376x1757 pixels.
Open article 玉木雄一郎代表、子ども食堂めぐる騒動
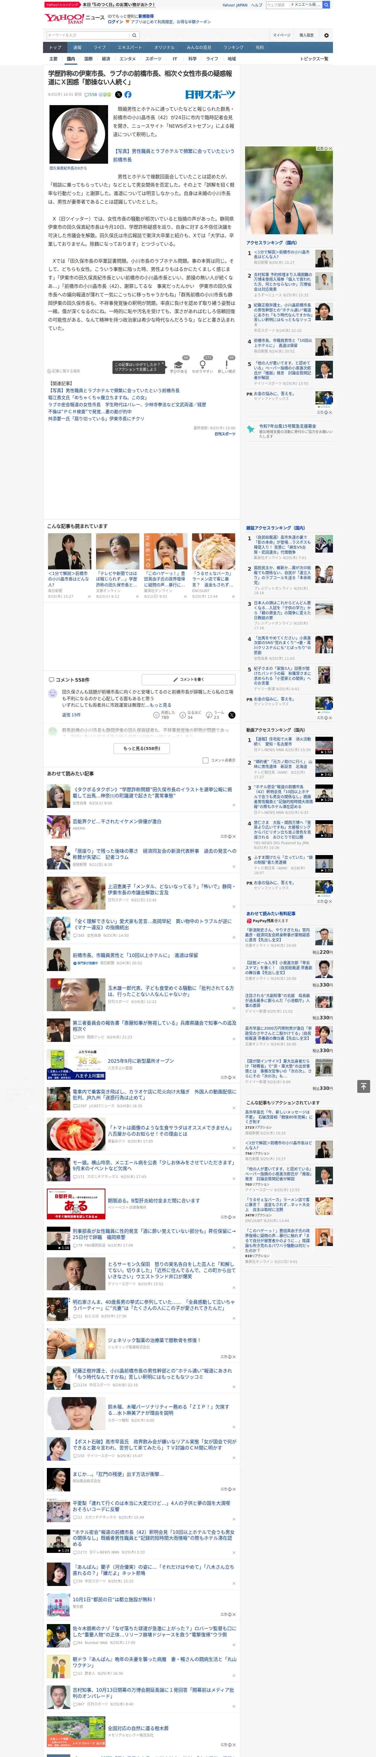[171, 990]
